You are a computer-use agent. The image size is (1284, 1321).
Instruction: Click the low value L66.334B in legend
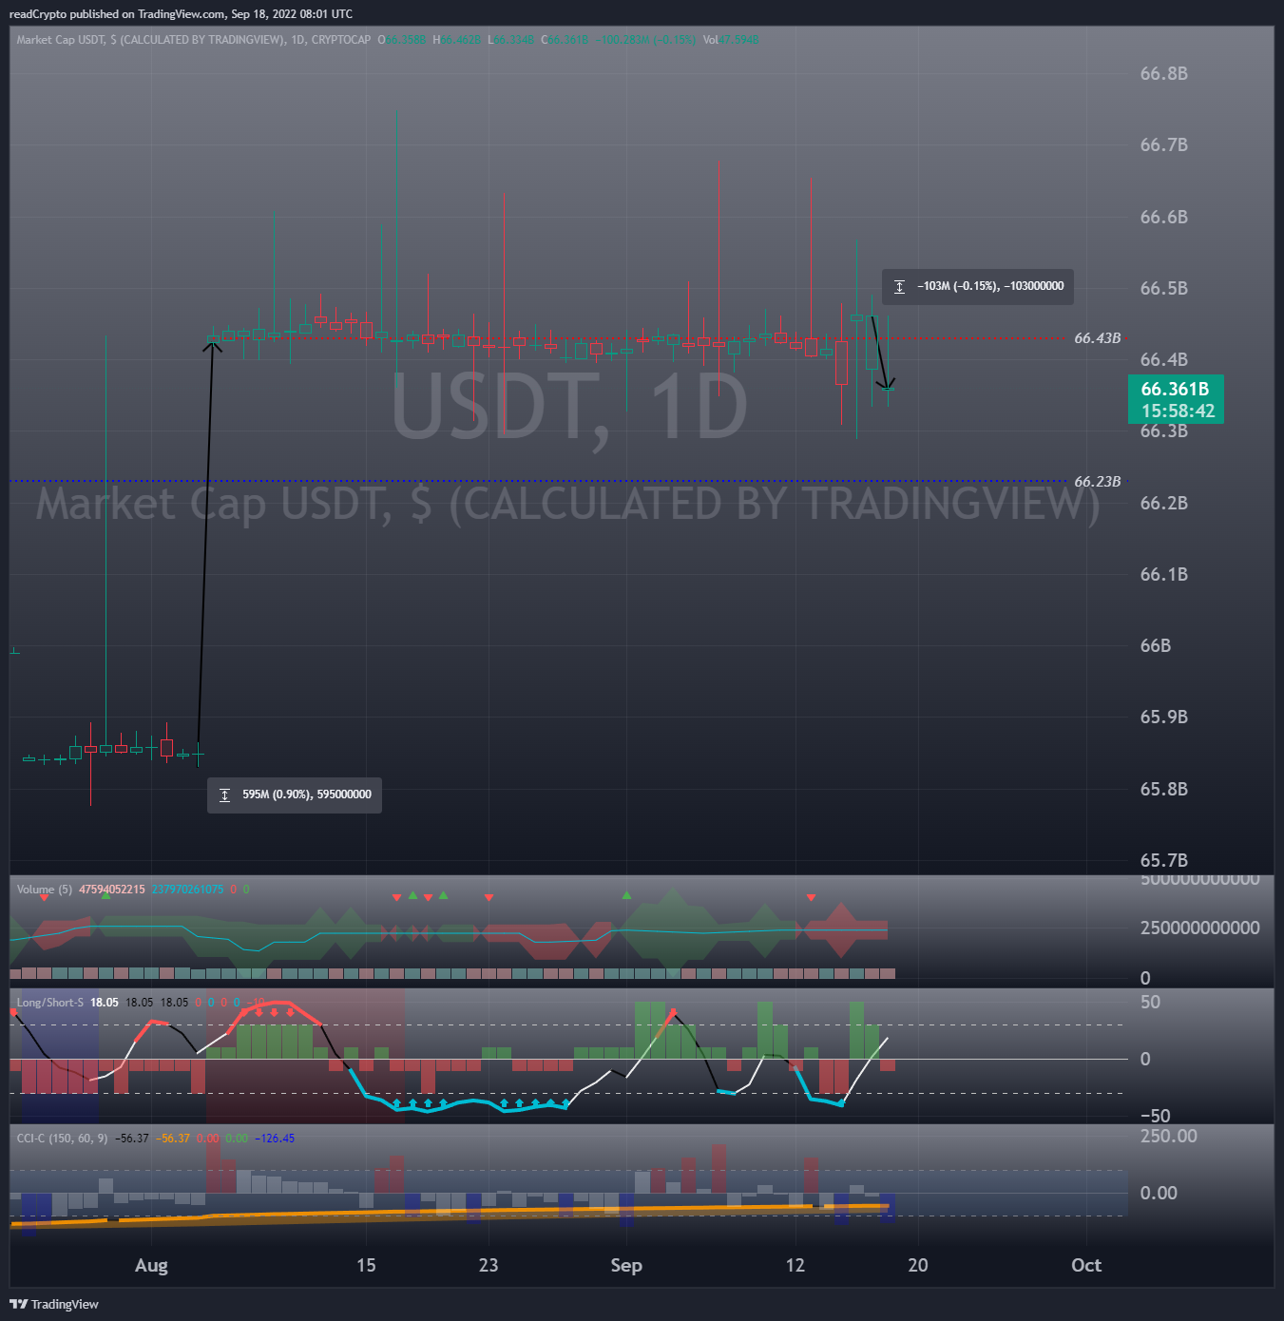click(511, 39)
